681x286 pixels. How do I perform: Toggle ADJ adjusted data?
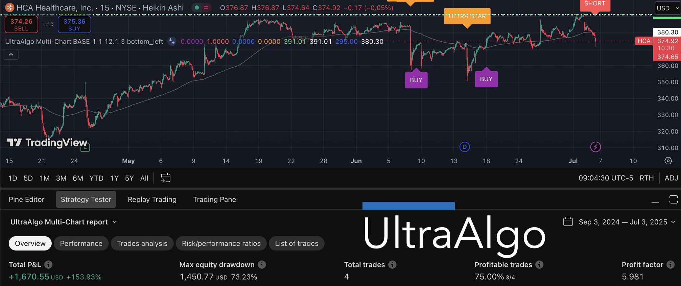click(671, 178)
